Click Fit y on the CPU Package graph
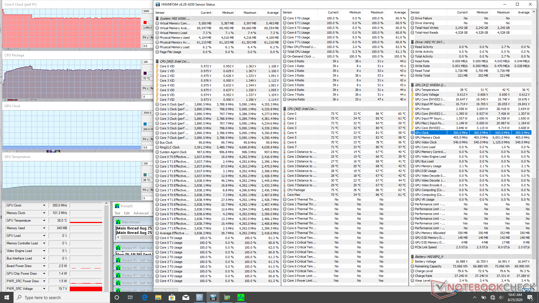Screen dimensions: 539x303 (145, 88)
